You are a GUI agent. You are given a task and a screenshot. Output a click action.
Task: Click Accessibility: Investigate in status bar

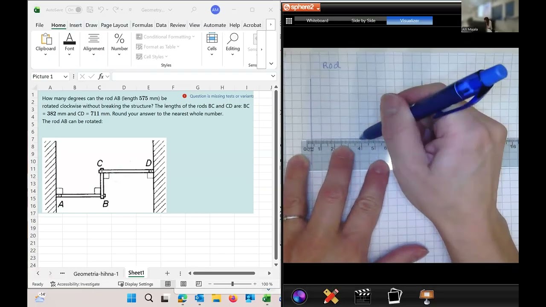tap(75, 284)
